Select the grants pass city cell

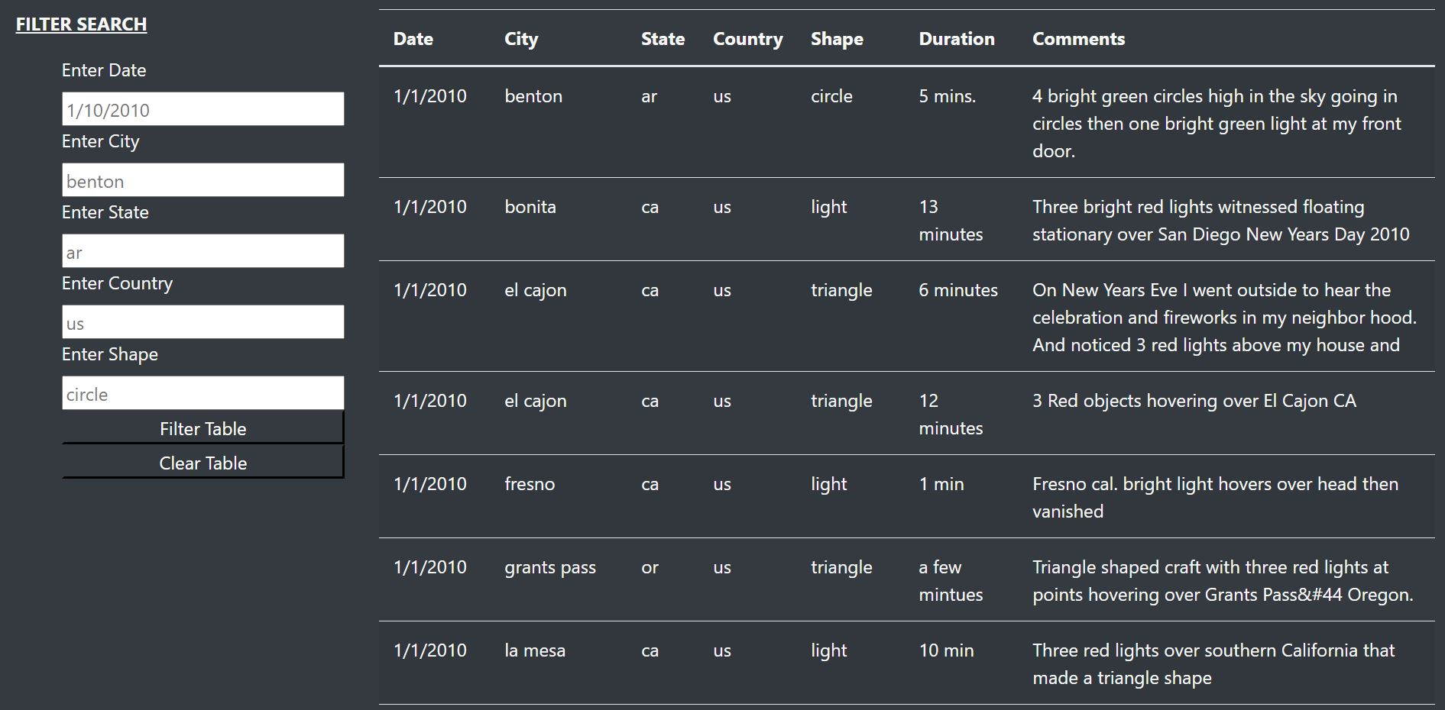pos(550,567)
